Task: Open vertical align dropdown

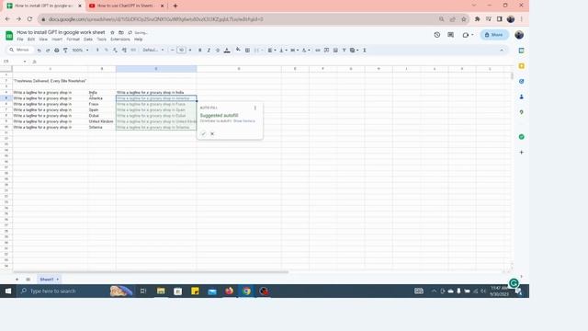Action: (283, 50)
